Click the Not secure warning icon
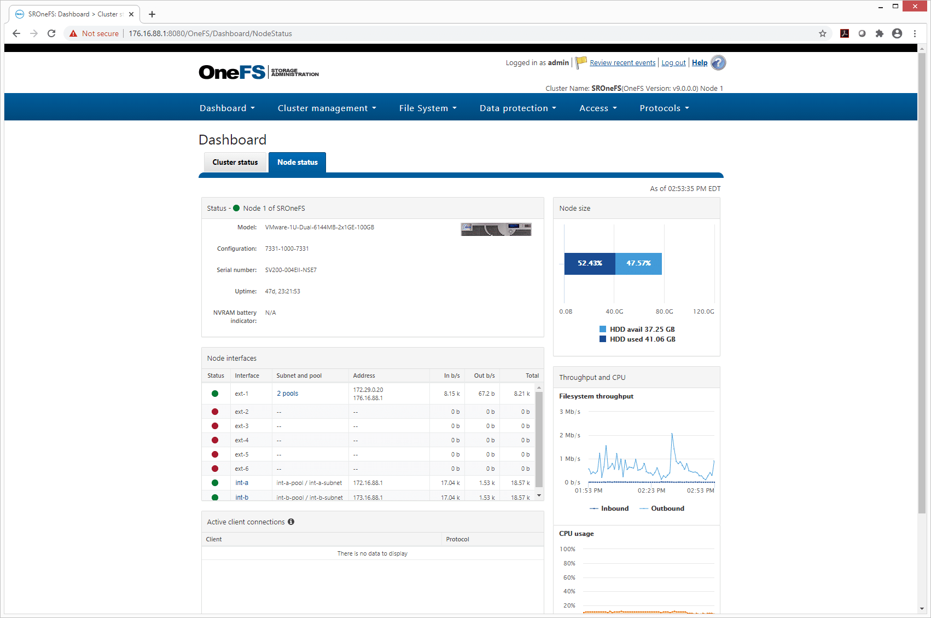The height and width of the screenshot is (618, 931). [73, 33]
